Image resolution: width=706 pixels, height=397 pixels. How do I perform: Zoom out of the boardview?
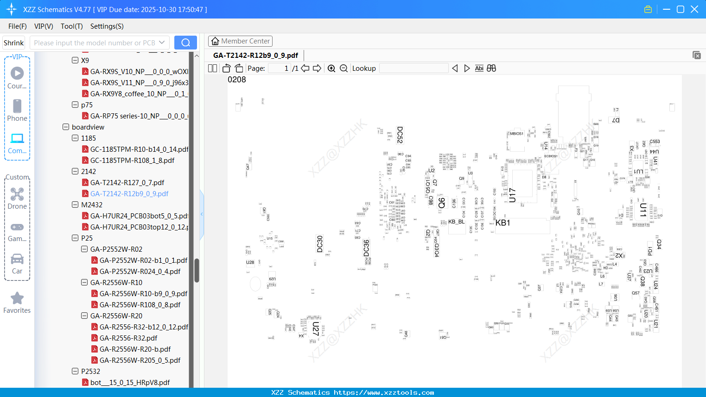click(343, 68)
